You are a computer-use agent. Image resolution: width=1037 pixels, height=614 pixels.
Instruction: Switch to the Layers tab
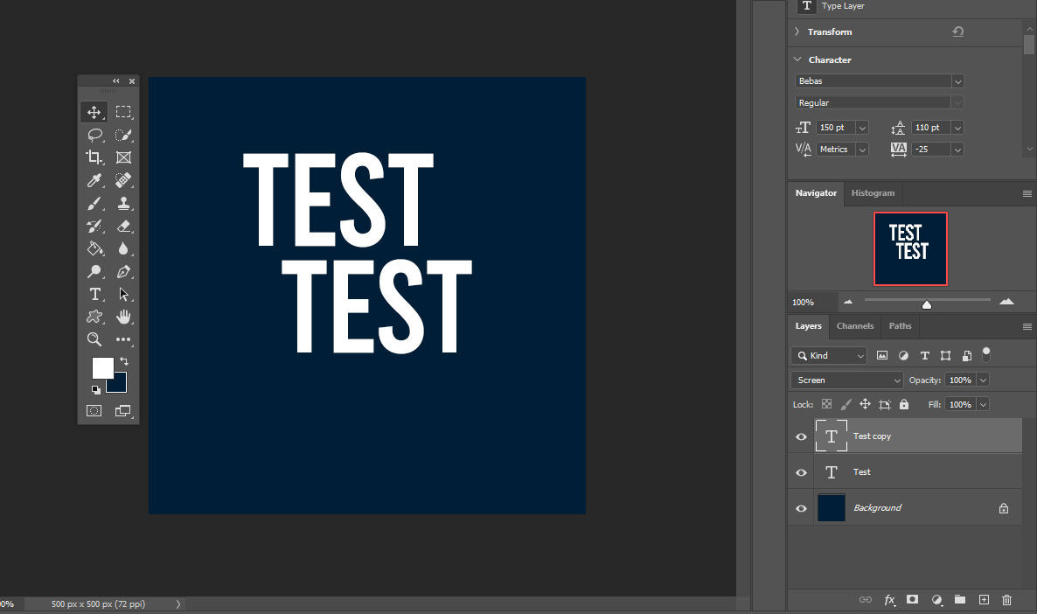pyautogui.click(x=808, y=326)
